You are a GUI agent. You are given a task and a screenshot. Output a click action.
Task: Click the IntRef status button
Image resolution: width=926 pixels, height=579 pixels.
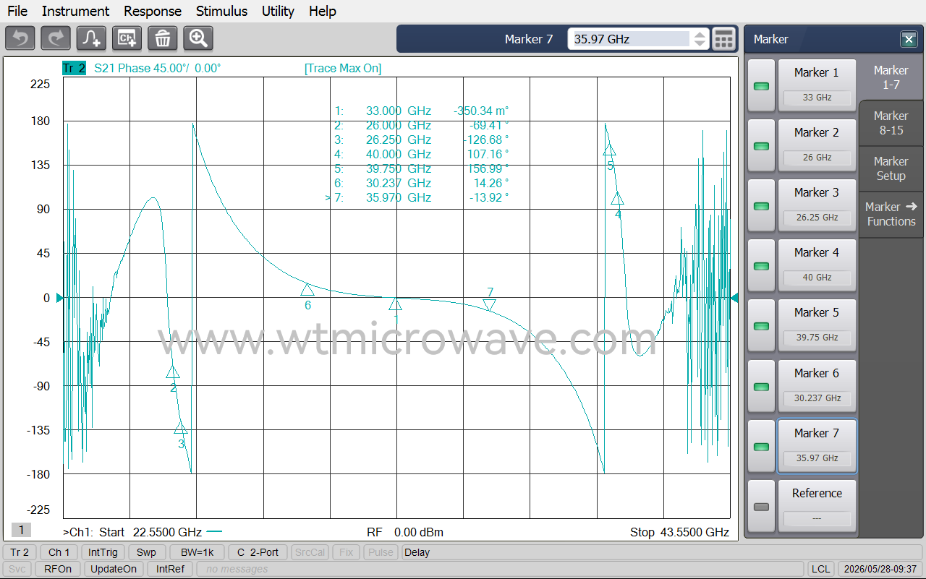click(x=170, y=569)
